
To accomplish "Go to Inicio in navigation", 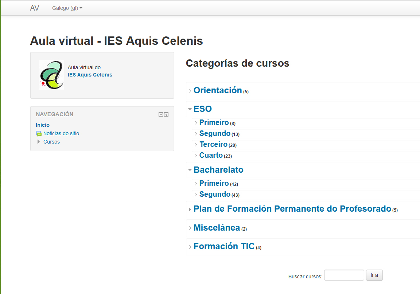I will point(43,125).
